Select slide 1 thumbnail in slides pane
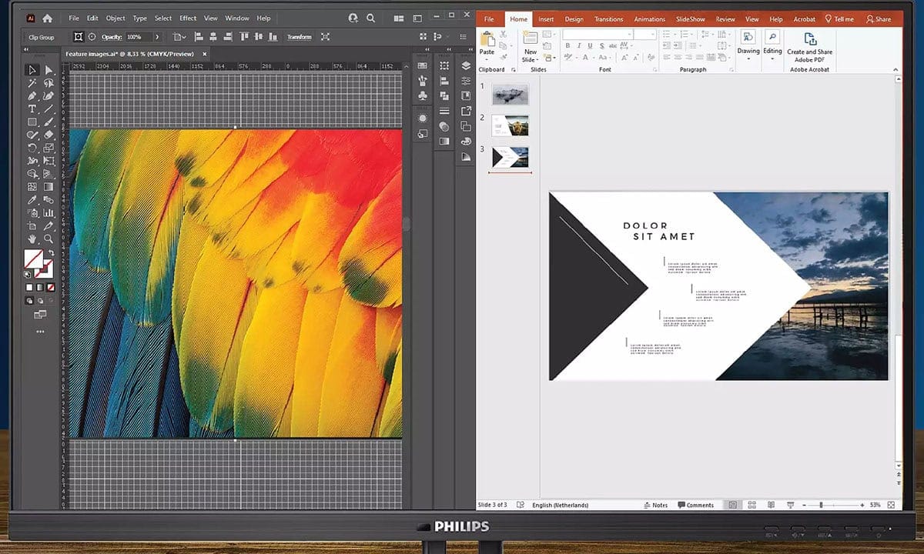 [x=511, y=94]
